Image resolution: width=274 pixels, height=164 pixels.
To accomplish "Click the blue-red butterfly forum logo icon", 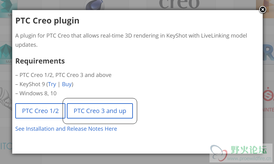I will pyautogui.click(x=219, y=153).
